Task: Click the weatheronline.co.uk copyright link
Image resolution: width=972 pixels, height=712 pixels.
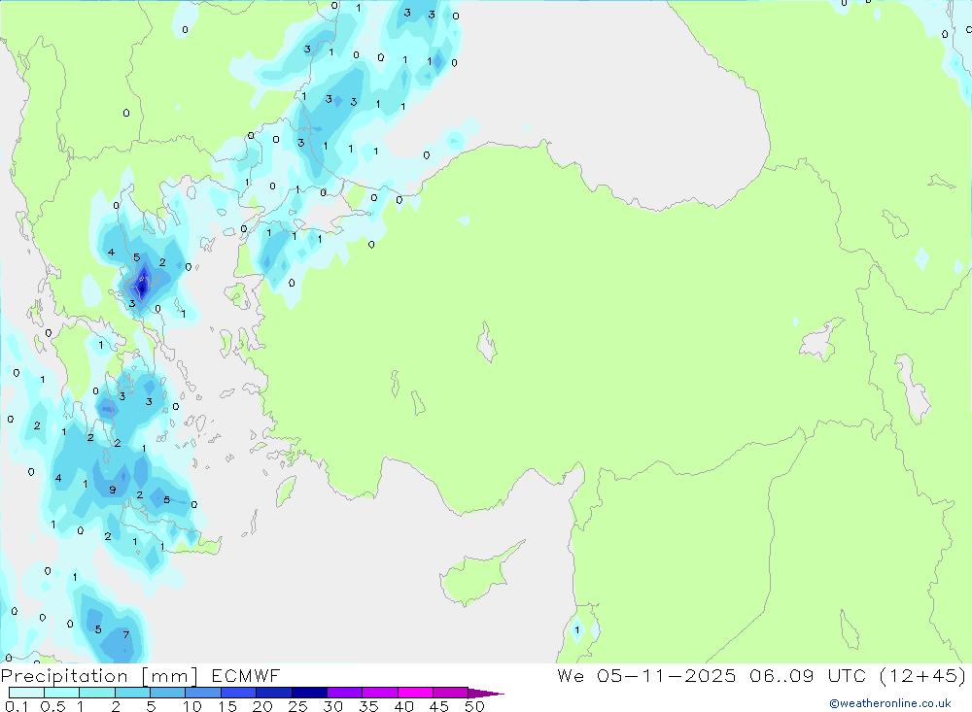Action: 890,703
